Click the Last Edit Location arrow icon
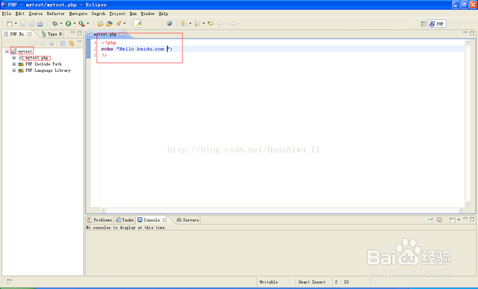Viewport: 478px width, 289px height. pyautogui.click(x=211, y=23)
